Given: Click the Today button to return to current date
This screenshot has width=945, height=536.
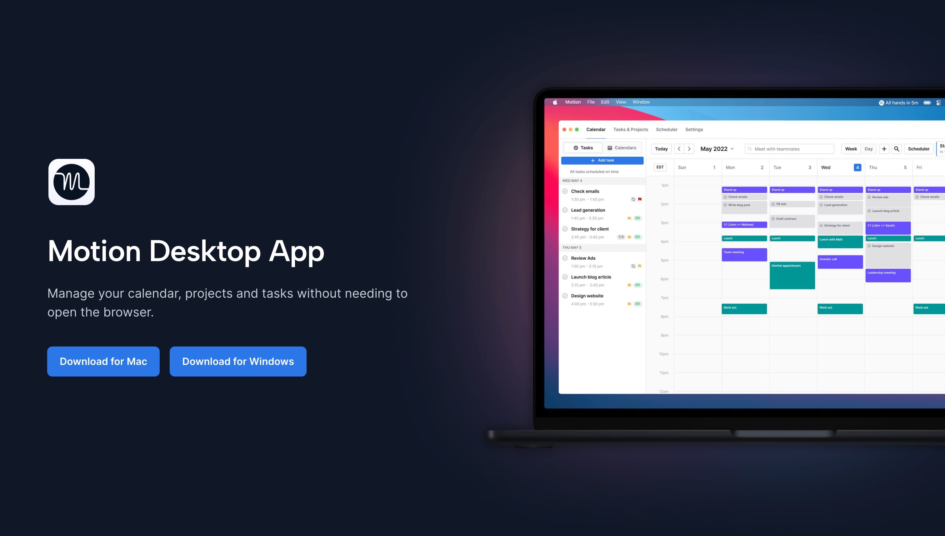Looking at the screenshot, I should [x=661, y=149].
